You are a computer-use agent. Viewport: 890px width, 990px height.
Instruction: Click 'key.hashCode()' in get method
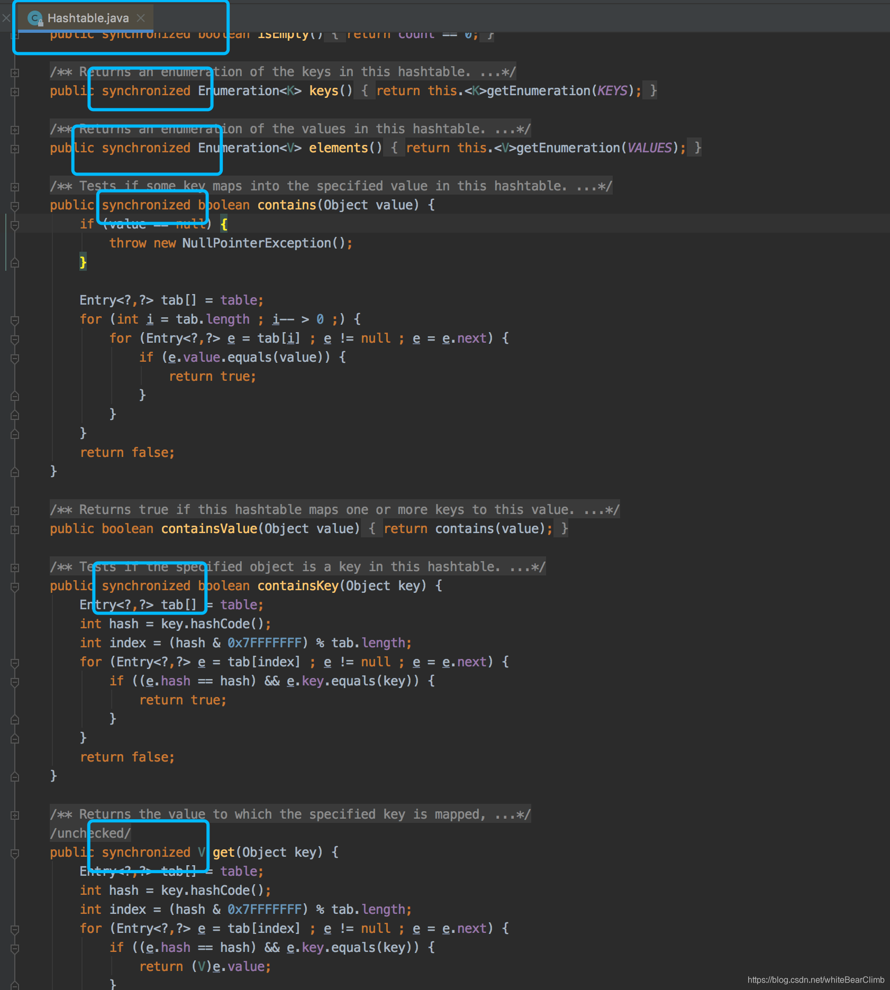click(212, 891)
